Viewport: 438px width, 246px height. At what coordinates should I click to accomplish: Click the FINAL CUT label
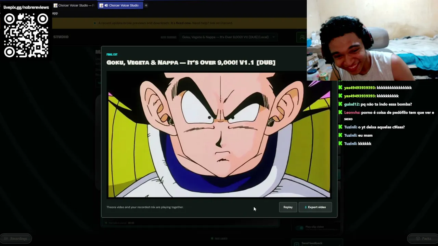click(x=112, y=55)
